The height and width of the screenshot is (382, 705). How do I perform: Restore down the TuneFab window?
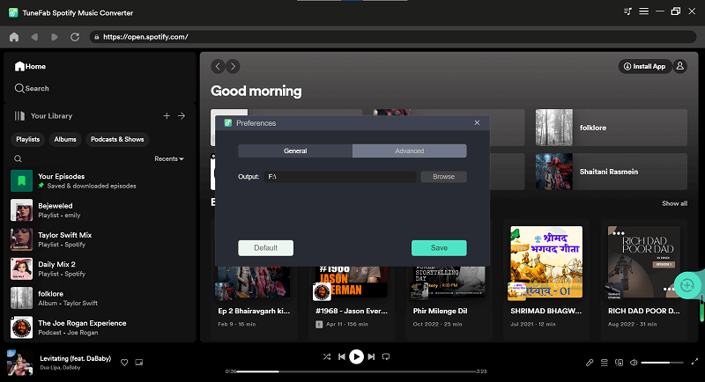tap(676, 11)
